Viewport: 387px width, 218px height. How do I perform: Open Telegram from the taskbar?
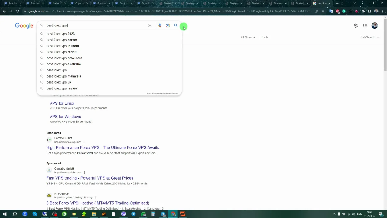pos(133,214)
